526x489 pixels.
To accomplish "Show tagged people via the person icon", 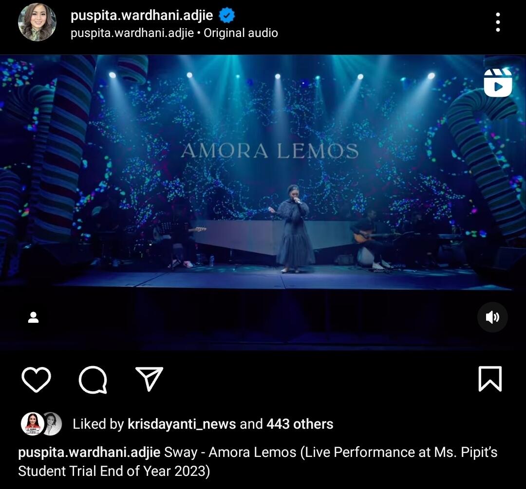I will tap(33, 317).
